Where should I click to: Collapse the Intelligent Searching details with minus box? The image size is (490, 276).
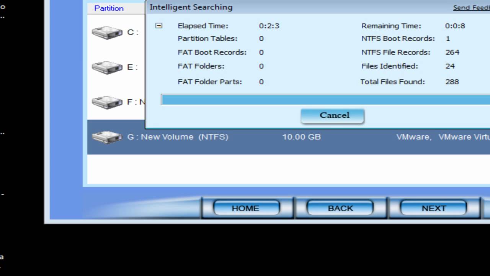point(159,26)
